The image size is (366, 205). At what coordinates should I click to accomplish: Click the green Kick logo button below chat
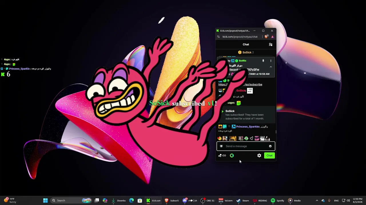pyautogui.click(x=232, y=155)
